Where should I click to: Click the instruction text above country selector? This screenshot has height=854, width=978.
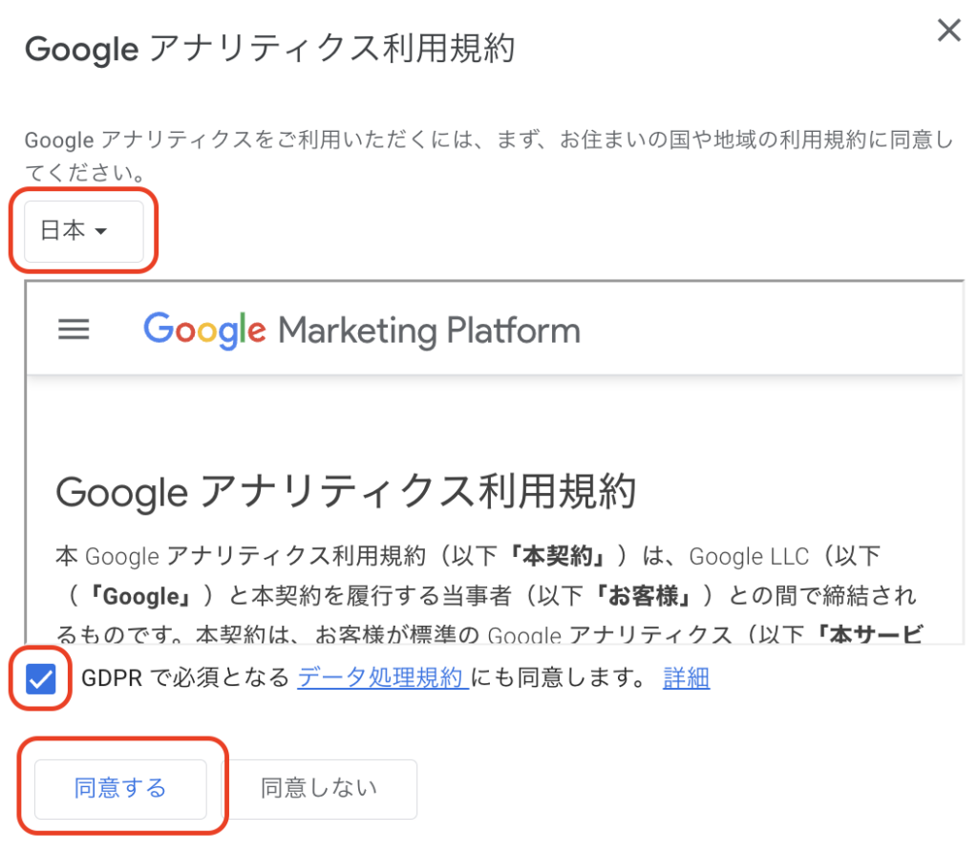pos(489,156)
